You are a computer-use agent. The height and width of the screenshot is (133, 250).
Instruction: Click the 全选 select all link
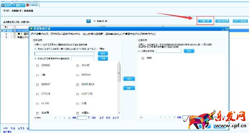coord(101,118)
